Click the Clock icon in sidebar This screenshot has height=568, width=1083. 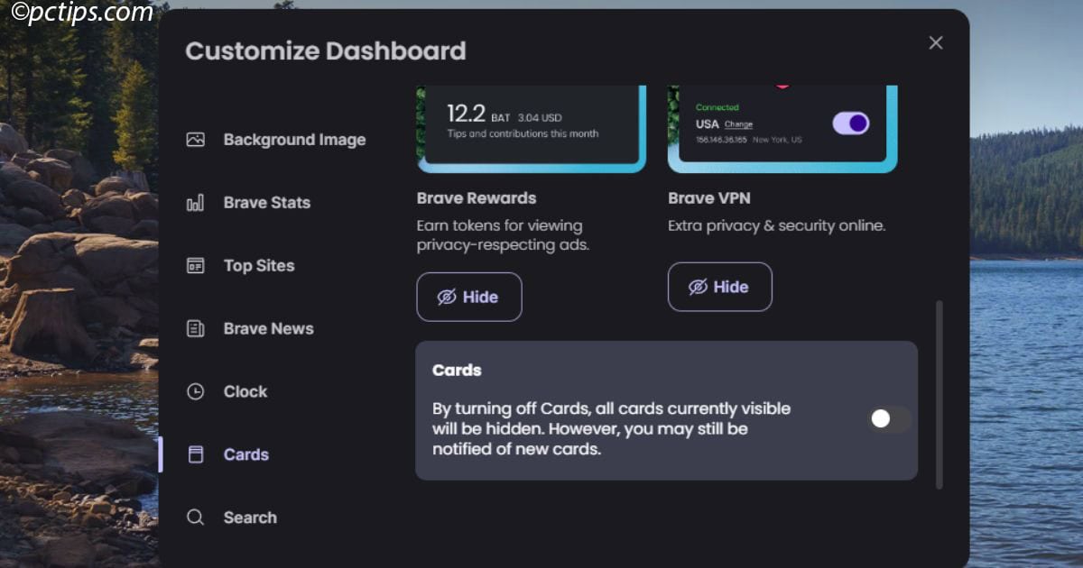195,392
